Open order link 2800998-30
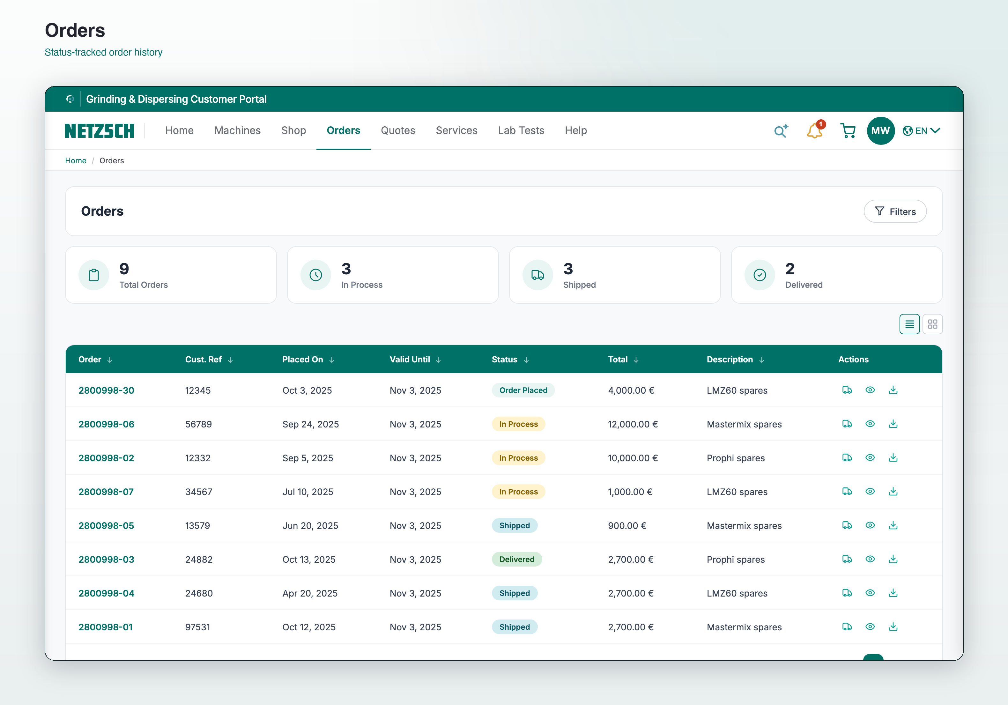Image resolution: width=1008 pixels, height=705 pixels. (106, 390)
